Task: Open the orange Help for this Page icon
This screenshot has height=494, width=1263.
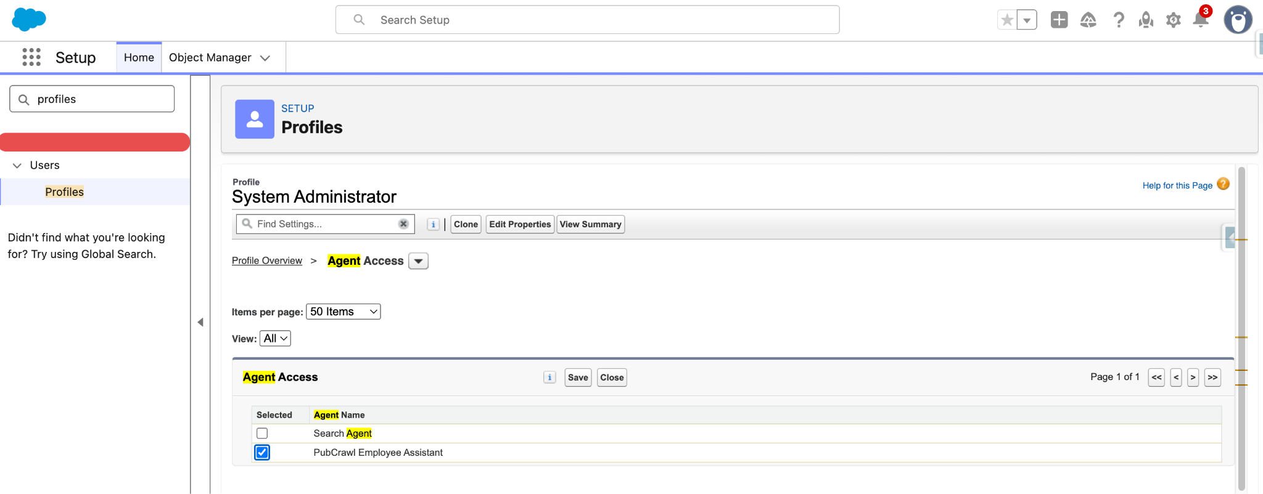Action: 1224,184
